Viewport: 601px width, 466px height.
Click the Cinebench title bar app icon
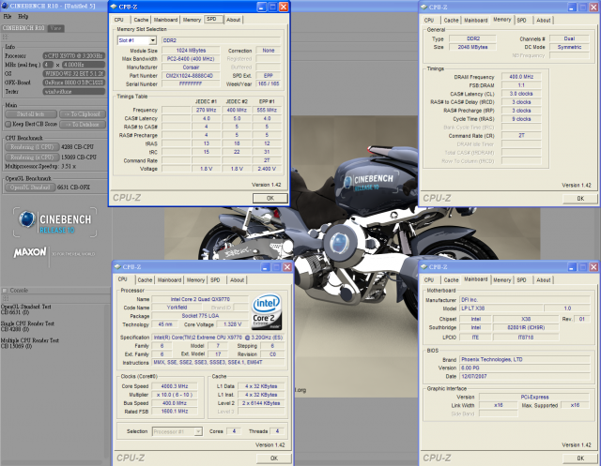point(5,7)
